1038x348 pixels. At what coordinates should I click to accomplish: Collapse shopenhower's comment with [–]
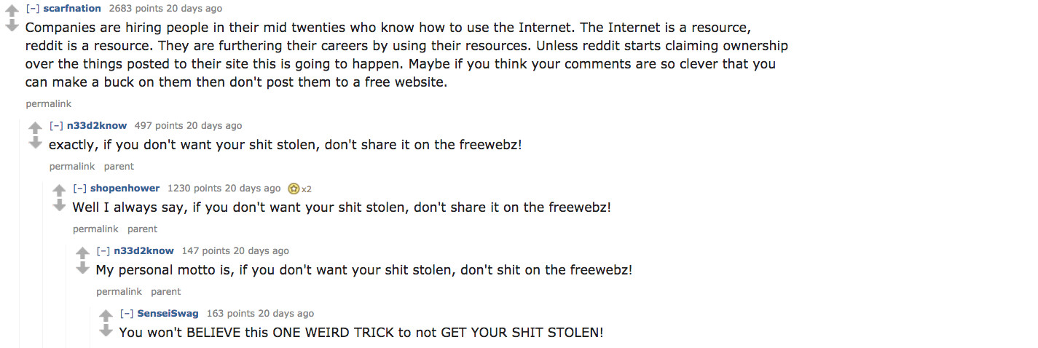[x=79, y=188]
